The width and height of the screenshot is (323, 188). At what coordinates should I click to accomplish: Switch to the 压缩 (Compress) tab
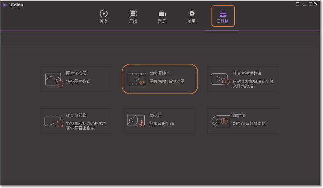(x=133, y=16)
